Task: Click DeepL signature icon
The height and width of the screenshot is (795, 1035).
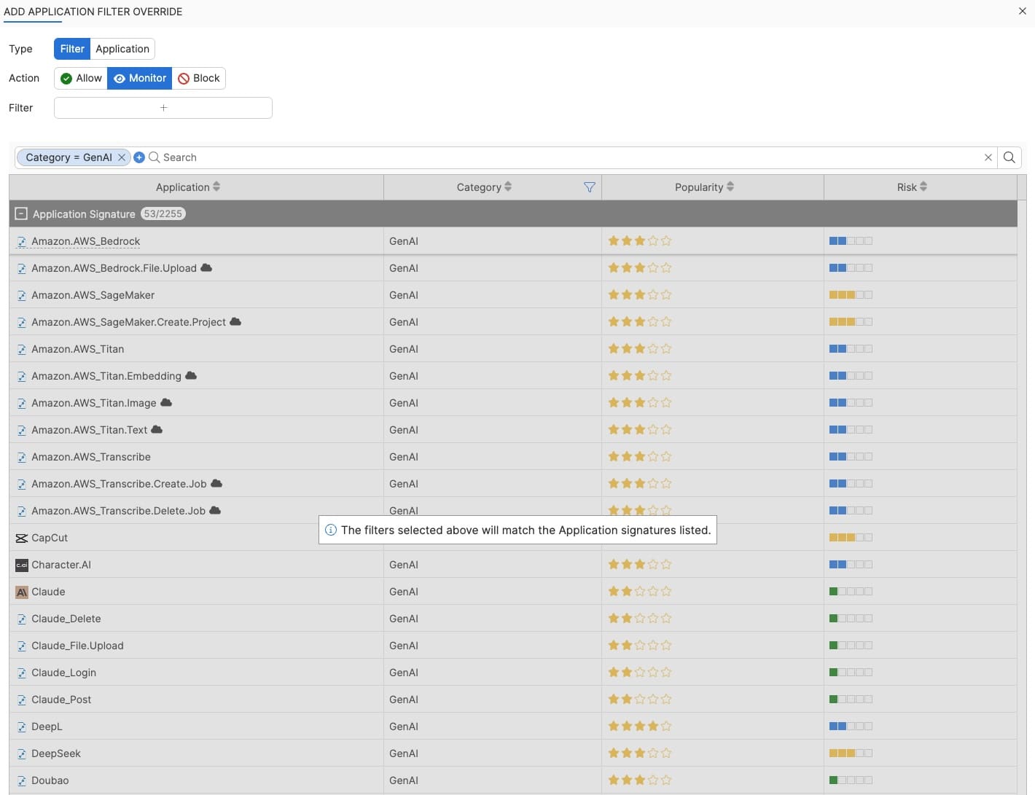Action: (22, 727)
